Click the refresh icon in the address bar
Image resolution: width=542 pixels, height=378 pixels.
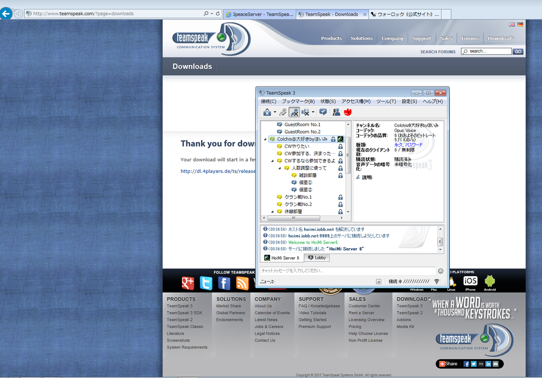[218, 14]
